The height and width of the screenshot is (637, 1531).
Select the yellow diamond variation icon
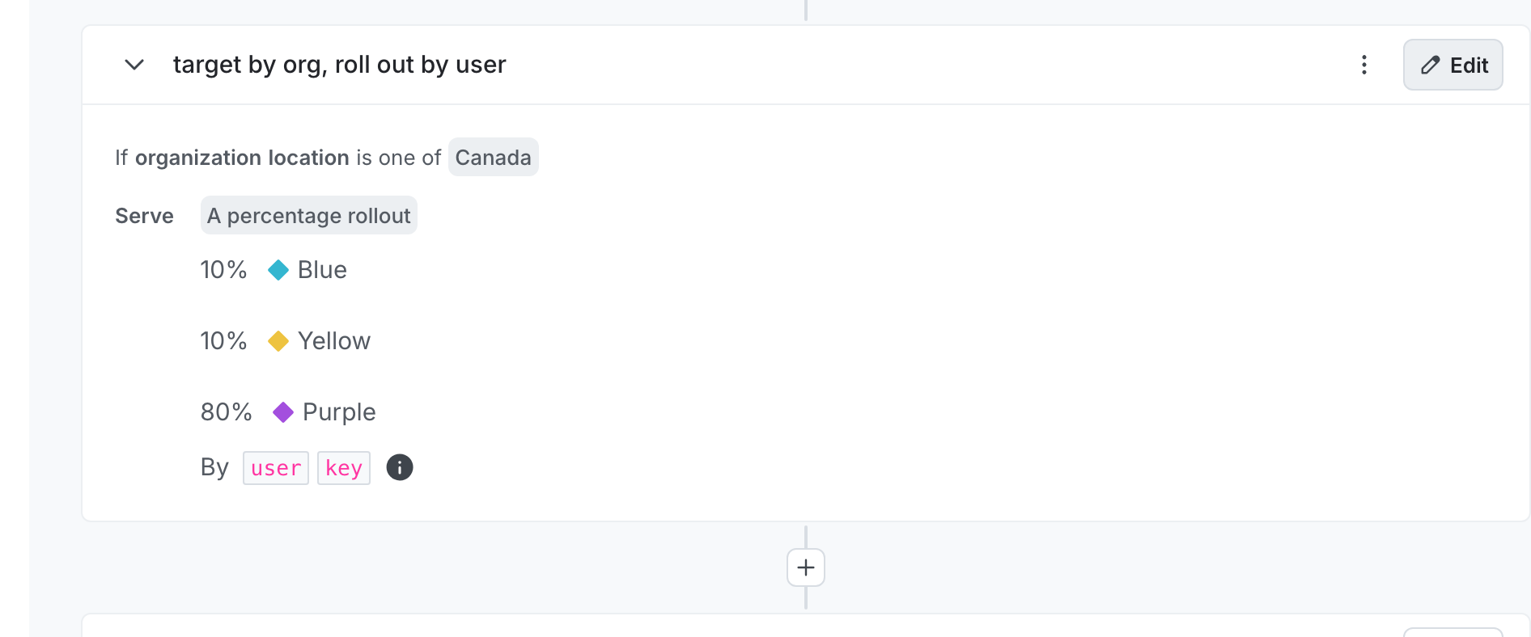[x=278, y=340]
